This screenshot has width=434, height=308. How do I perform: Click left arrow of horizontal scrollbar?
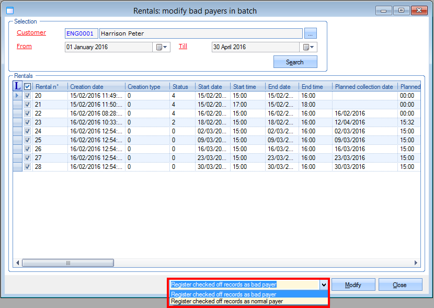pyautogui.click(x=17, y=263)
